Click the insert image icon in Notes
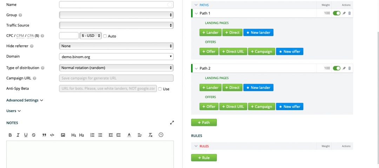Viewport: 379px width, 168px height. (63, 135)
